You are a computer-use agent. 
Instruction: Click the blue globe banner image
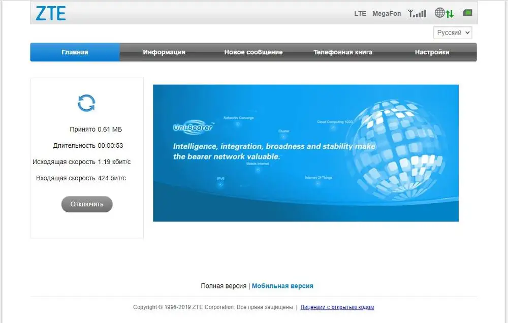pyautogui.click(x=305, y=153)
